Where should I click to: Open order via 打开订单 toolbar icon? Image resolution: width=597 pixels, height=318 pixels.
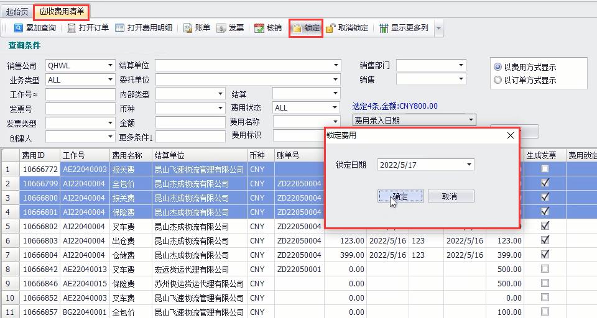pyautogui.click(x=72, y=28)
